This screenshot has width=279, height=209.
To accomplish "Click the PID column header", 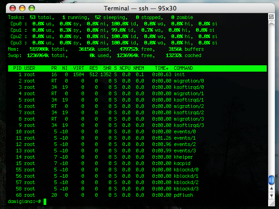I will pos(18,68).
